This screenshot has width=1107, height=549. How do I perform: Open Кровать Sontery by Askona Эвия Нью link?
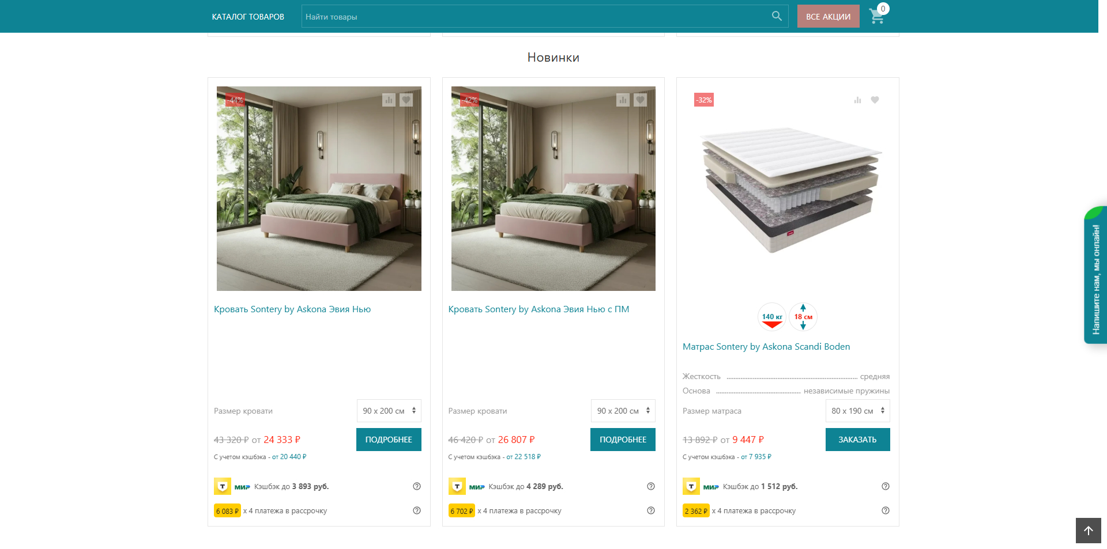292,309
